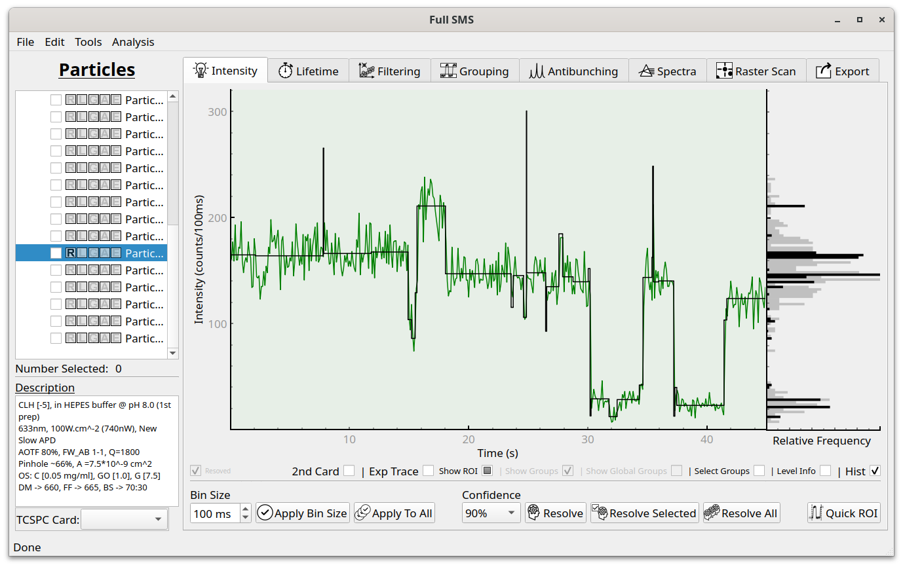Go to the Raster Scan tab
The width and height of the screenshot is (903, 567).
point(756,71)
